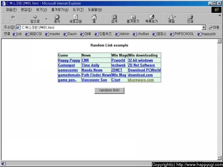Open the 해피CGI links-bar shortcut

(x=33, y=34)
